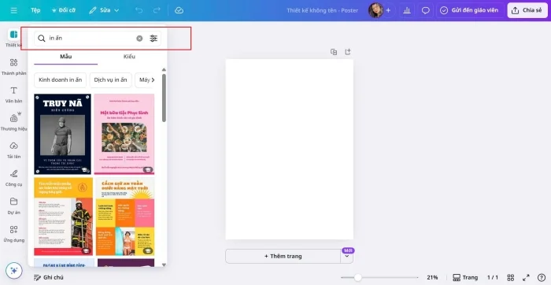Screen dimensions: 551x285
Task: Expand the Sửa editing mode dropdown
Action: [104, 10]
